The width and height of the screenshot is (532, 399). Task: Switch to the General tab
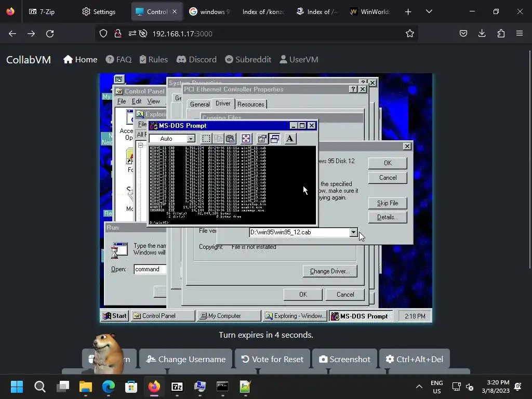click(199, 104)
